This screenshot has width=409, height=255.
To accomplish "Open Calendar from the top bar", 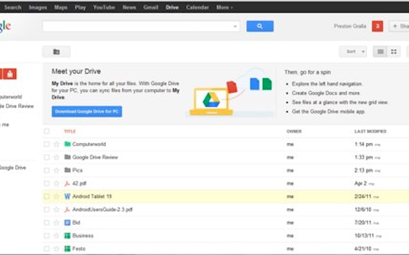I will (197, 8).
